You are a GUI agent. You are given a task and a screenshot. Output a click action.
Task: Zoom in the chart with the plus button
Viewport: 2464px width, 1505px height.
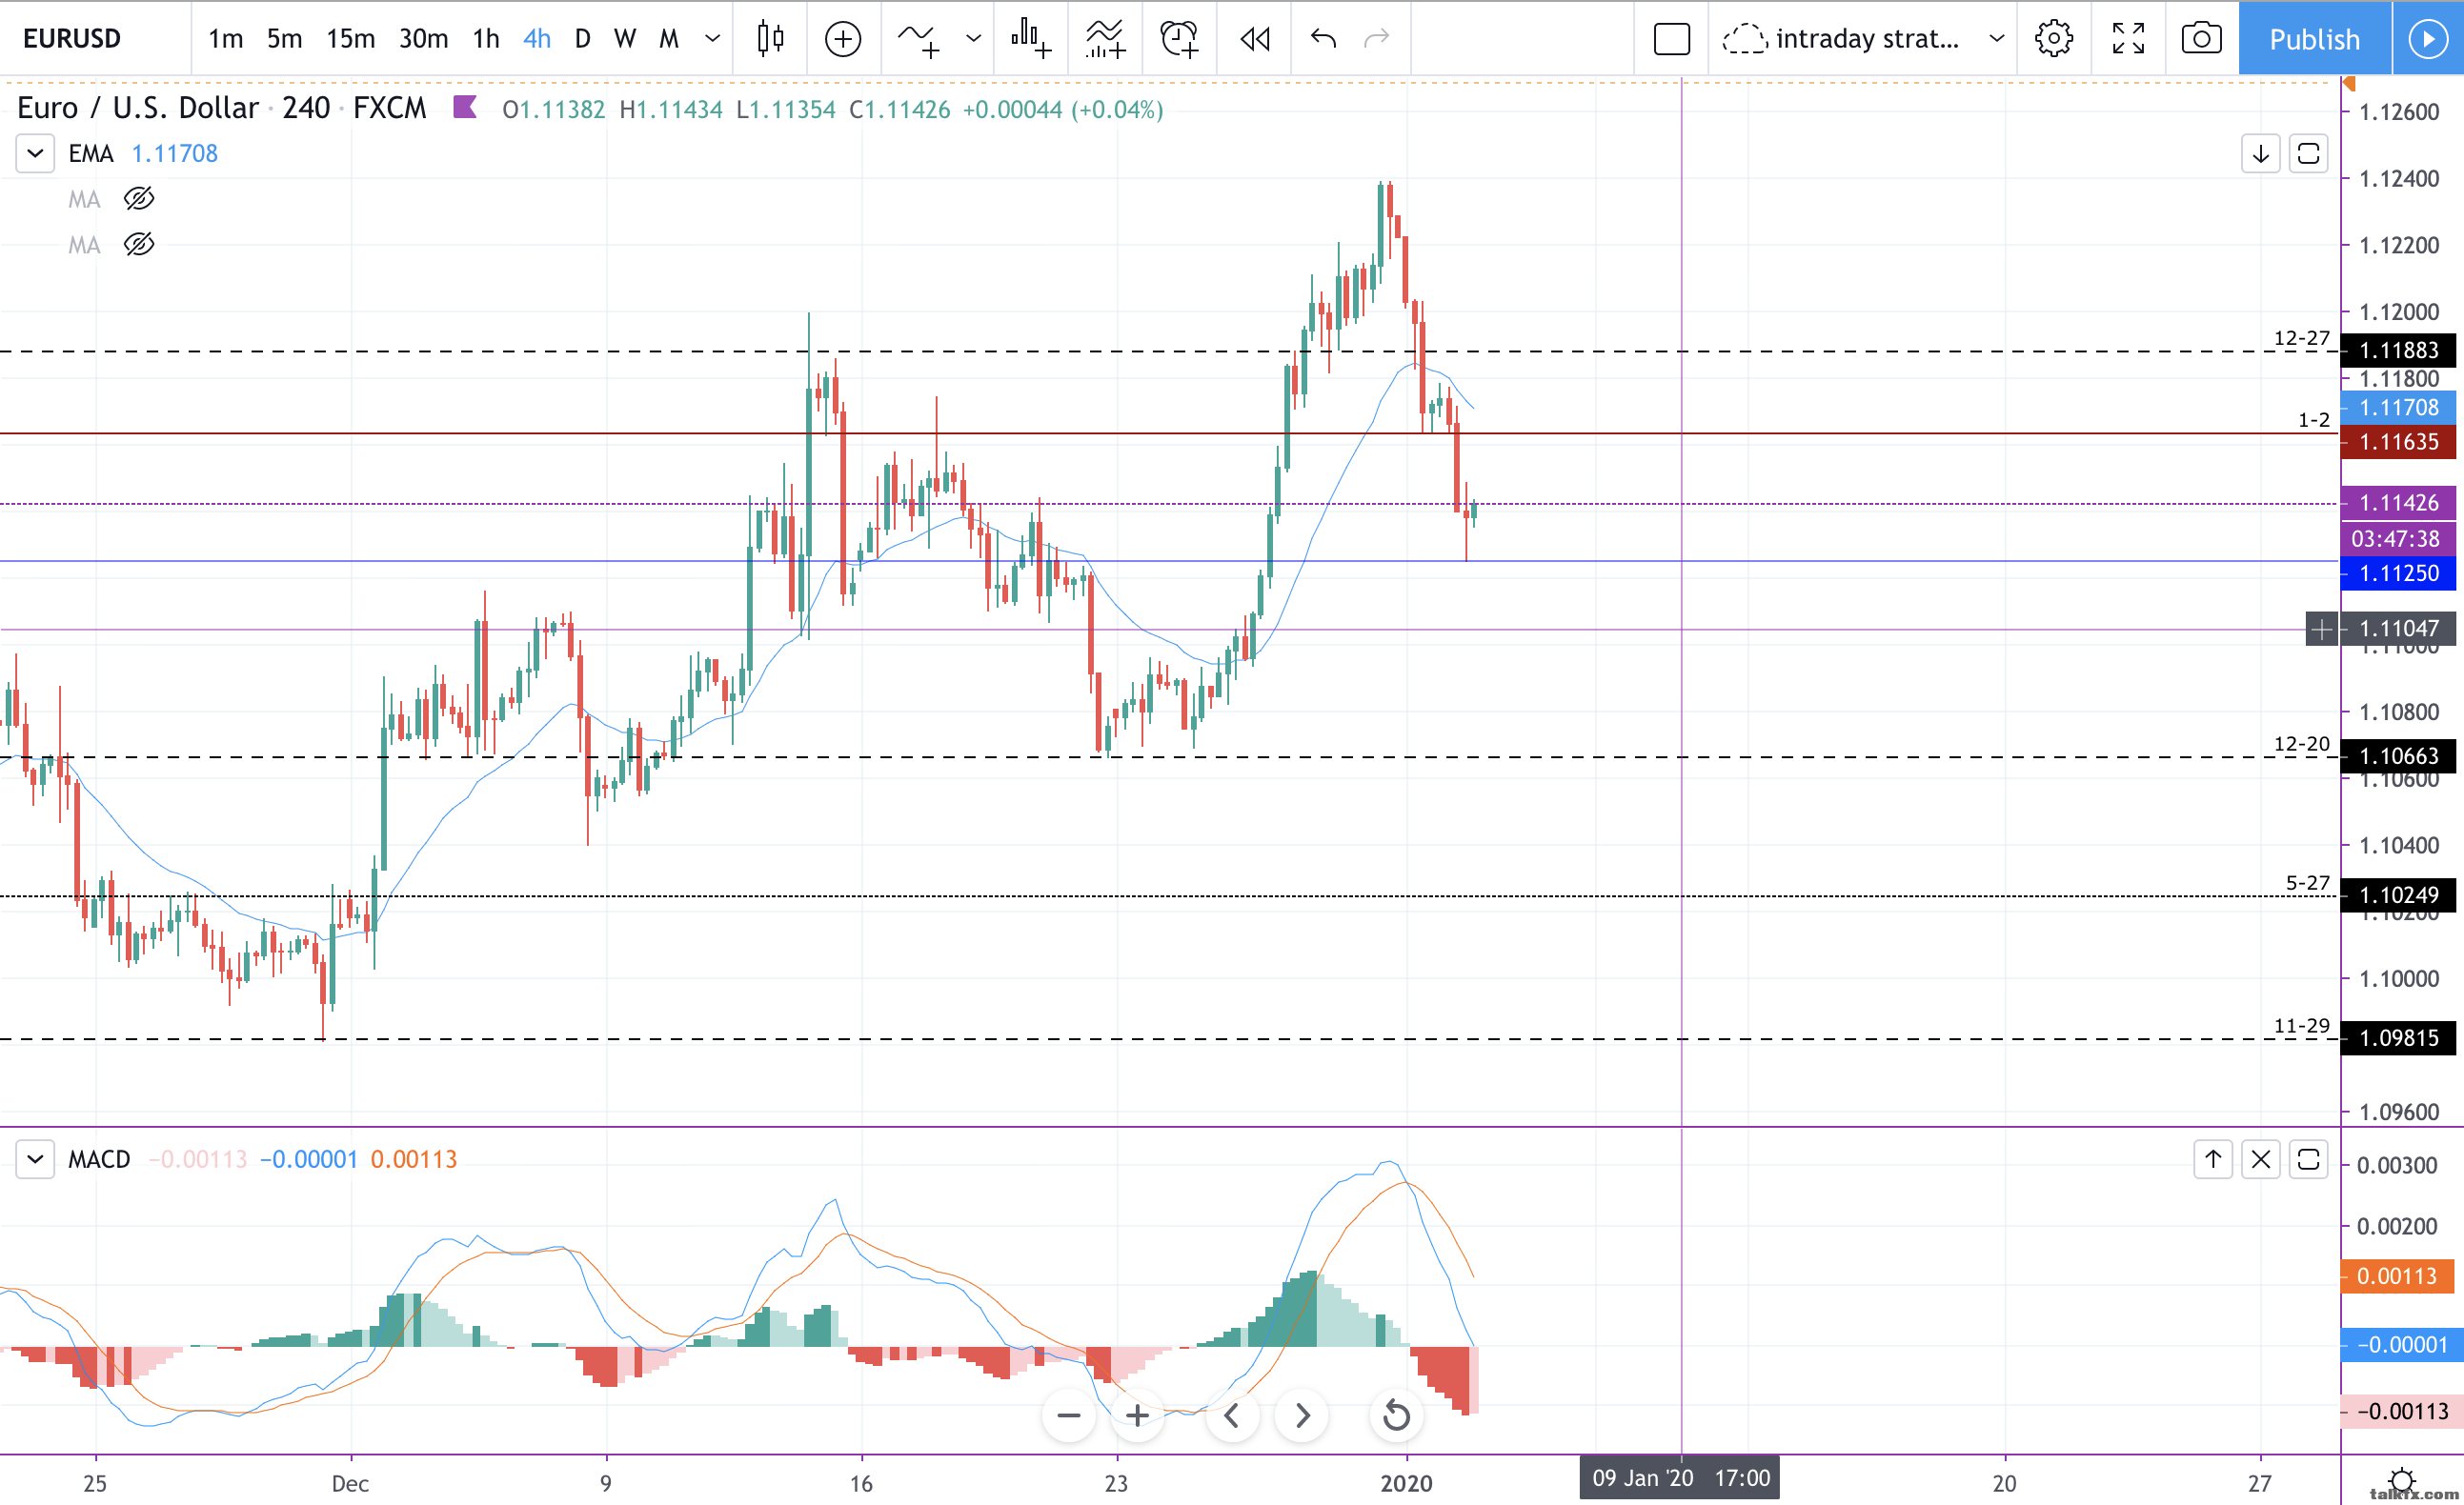1137,1416
